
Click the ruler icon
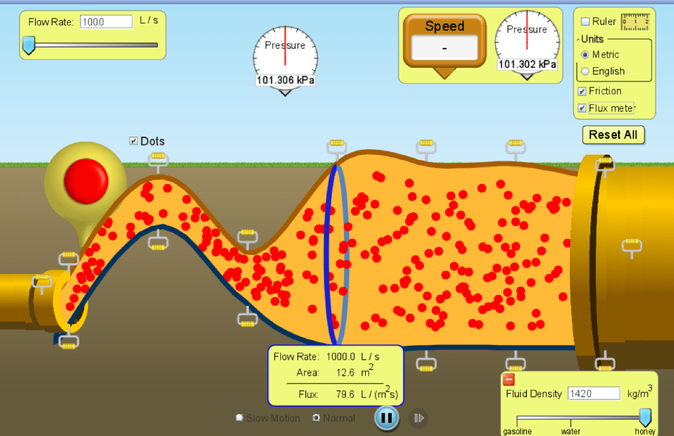(x=635, y=22)
